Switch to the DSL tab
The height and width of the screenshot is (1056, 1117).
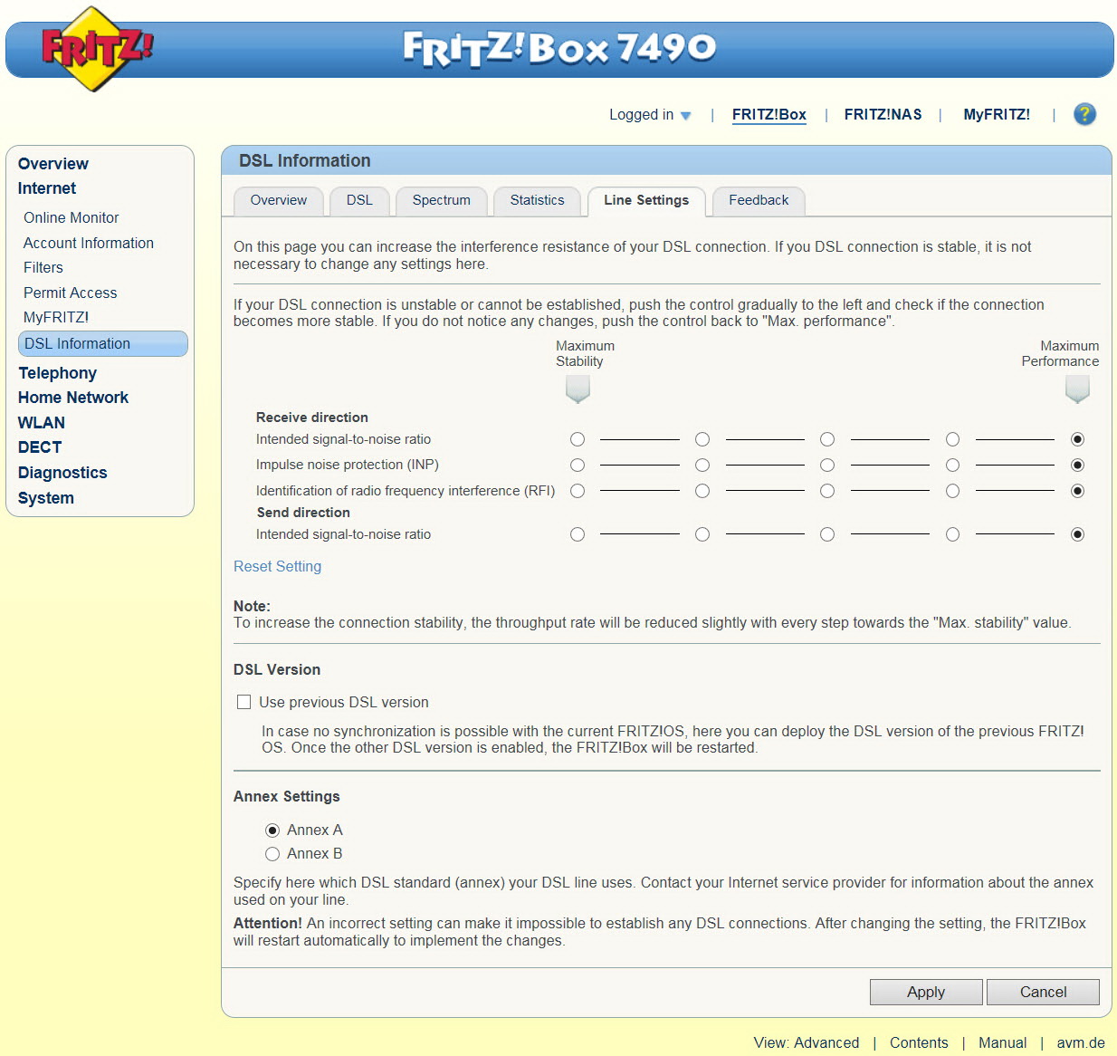coord(359,201)
